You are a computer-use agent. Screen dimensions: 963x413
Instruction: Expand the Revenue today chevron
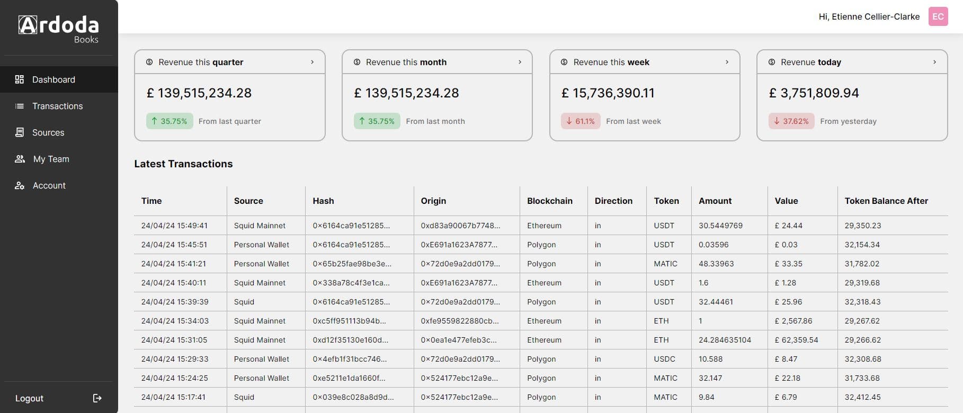[934, 62]
